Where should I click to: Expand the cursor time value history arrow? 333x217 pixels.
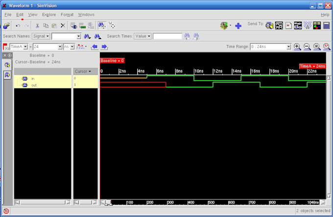click(60, 46)
